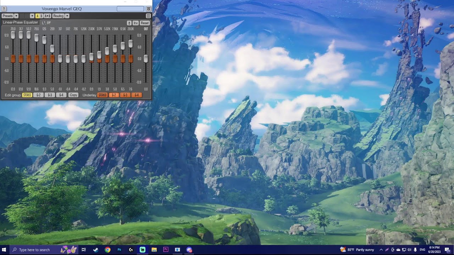454x255 pixels.
Task: Switch to the A state slot
Action: [x=38, y=16]
